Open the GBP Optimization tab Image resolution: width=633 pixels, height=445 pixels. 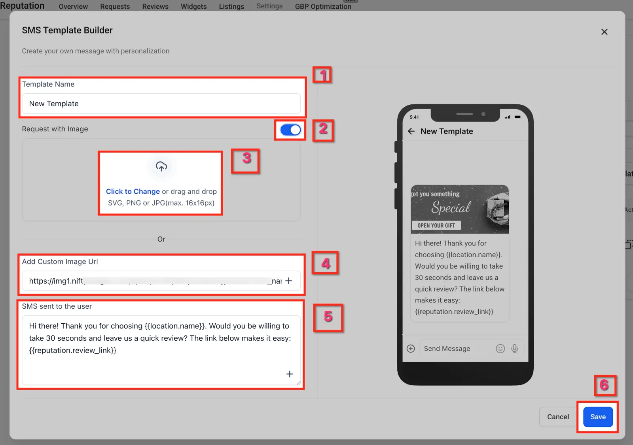[x=323, y=6]
